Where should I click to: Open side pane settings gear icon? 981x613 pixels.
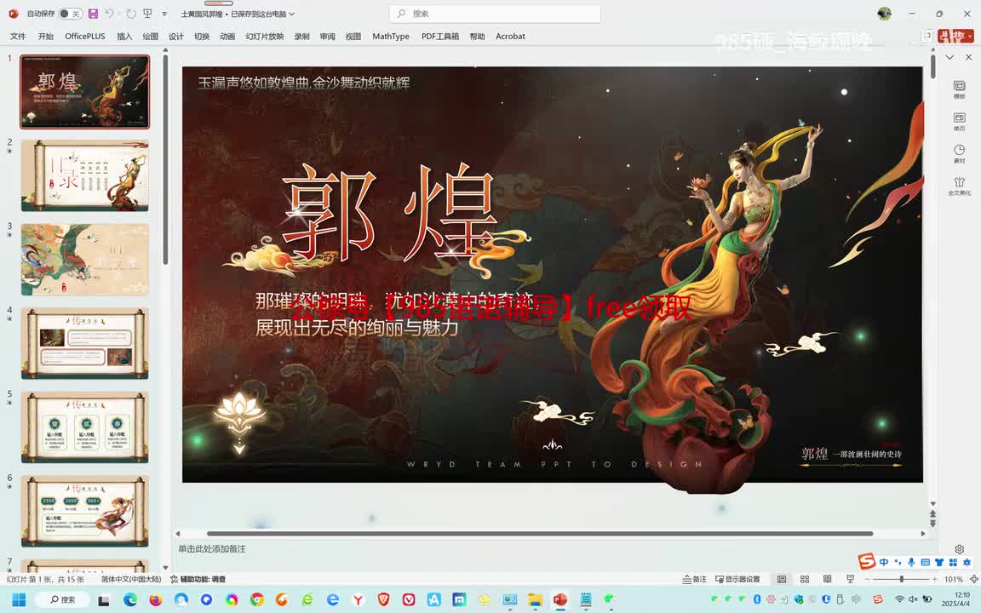point(959,548)
